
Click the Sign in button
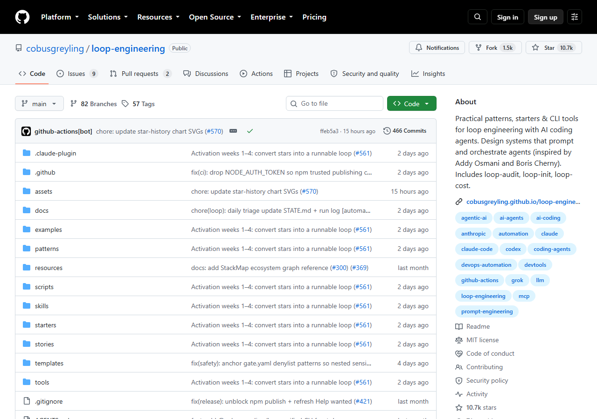pyautogui.click(x=507, y=17)
